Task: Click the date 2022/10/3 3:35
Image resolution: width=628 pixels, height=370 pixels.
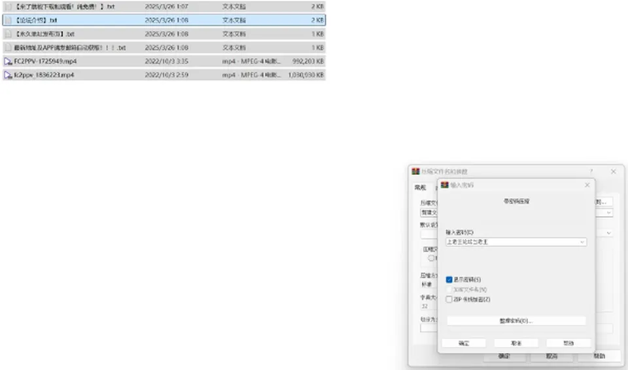Action: (166, 62)
